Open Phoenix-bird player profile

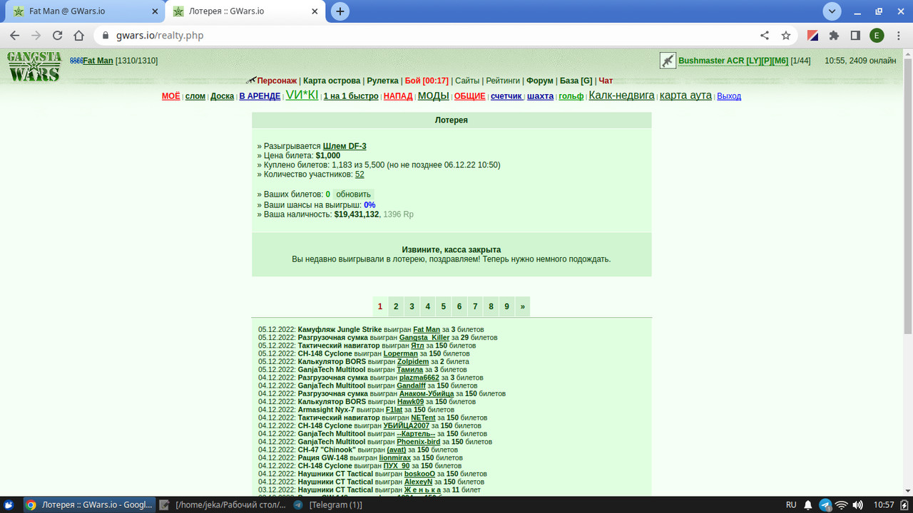pos(418,442)
